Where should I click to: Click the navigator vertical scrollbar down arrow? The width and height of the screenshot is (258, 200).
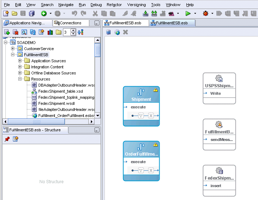98,116
